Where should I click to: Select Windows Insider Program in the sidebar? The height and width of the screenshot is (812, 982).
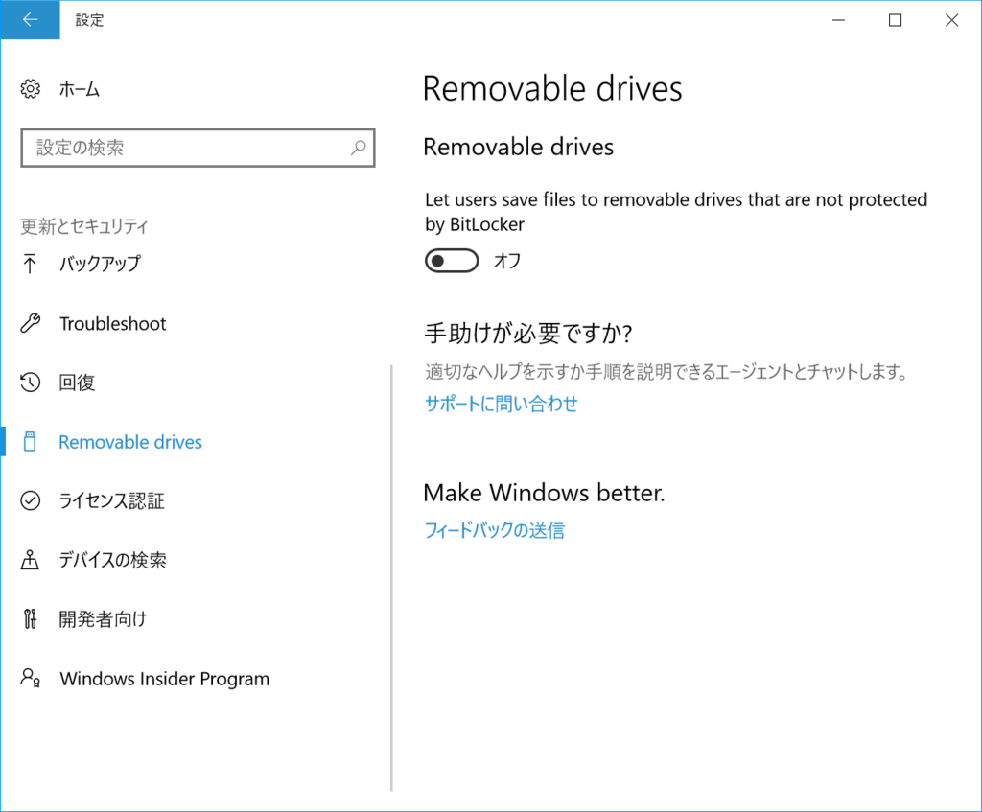(165, 679)
